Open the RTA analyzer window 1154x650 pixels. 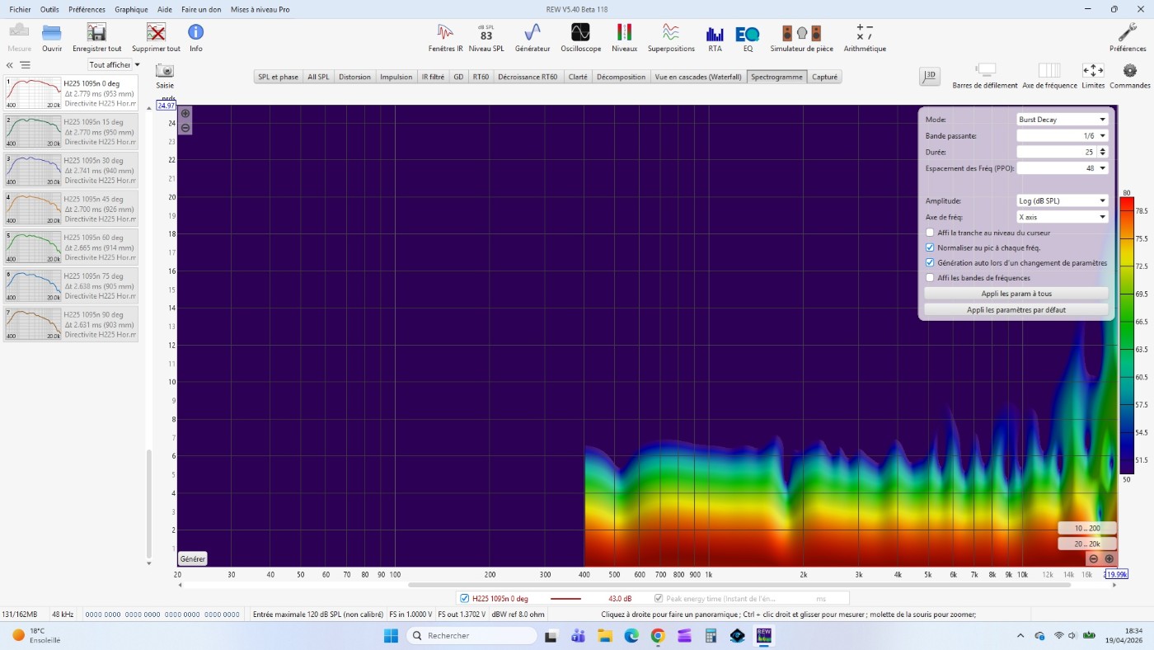click(714, 37)
